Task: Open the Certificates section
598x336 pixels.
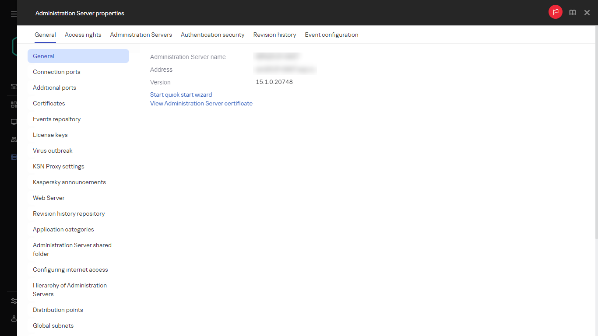Action: pos(49,103)
